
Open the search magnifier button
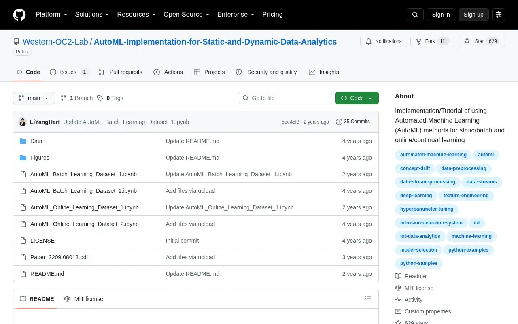(x=415, y=15)
